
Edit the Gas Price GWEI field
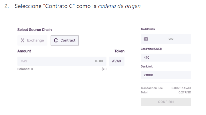[166, 57]
